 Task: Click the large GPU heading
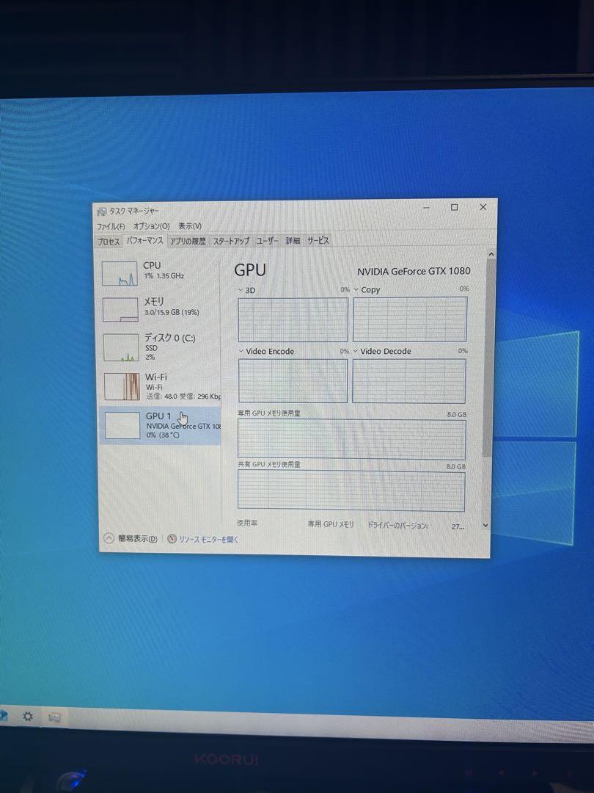coord(250,270)
